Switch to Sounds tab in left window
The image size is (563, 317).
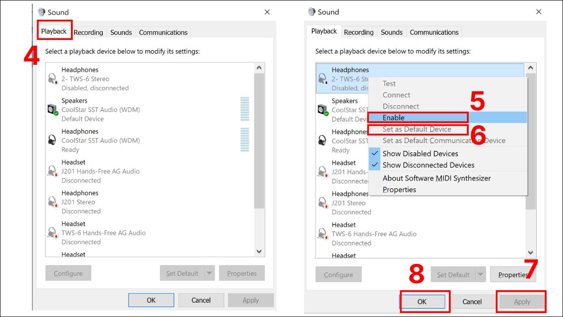(x=121, y=32)
